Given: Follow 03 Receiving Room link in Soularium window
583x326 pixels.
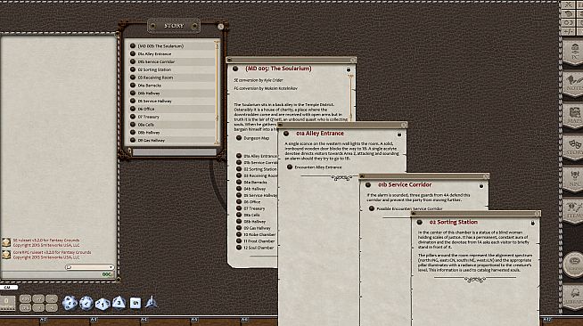Looking at the screenshot, I should [239, 175].
